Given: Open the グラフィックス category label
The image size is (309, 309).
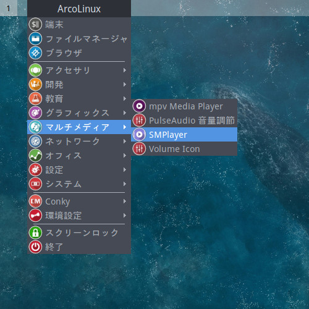Looking at the screenshot, I should [x=77, y=113].
